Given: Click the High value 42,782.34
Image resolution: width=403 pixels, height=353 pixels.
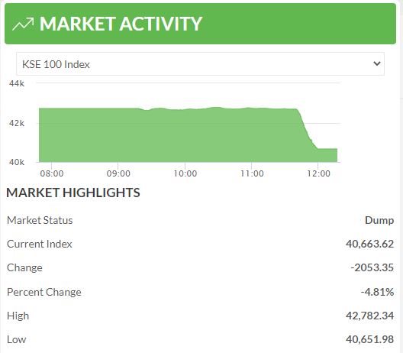Looking at the screenshot, I should pyautogui.click(x=369, y=316).
